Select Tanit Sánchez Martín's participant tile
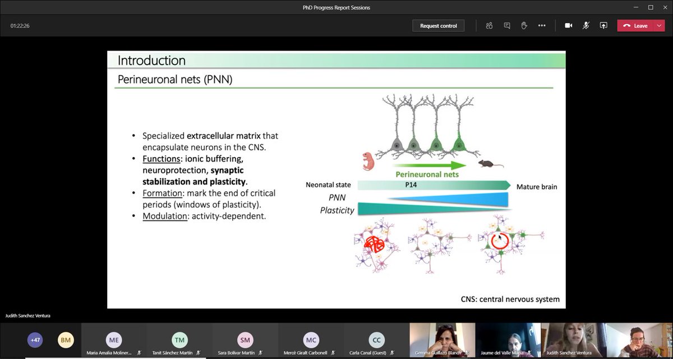The height and width of the screenshot is (359, 673). click(x=179, y=341)
